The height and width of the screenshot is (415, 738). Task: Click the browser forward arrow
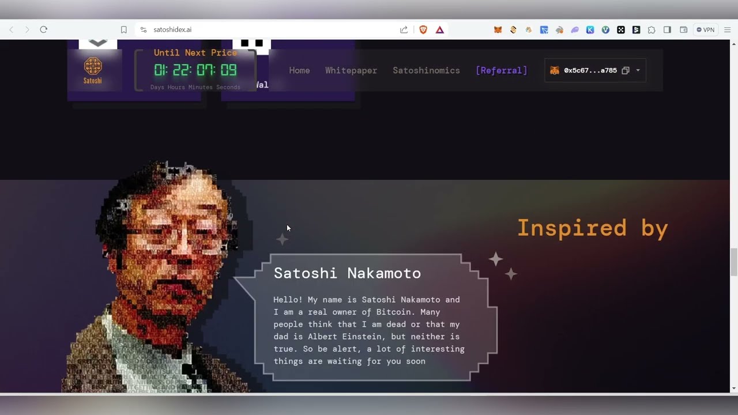[27, 29]
